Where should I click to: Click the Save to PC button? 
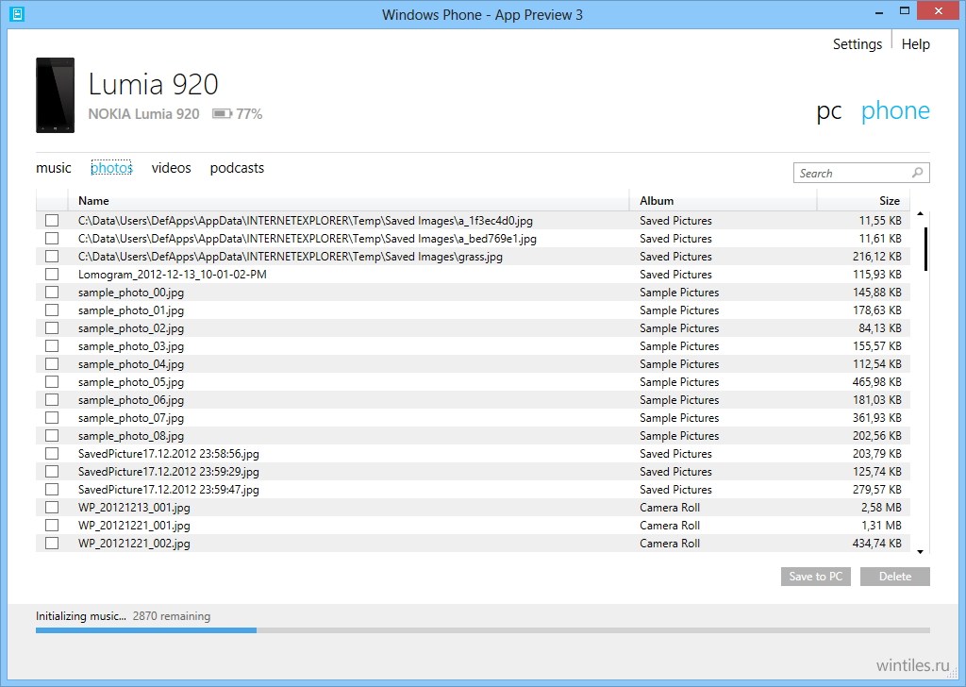[x=816, y=576]
